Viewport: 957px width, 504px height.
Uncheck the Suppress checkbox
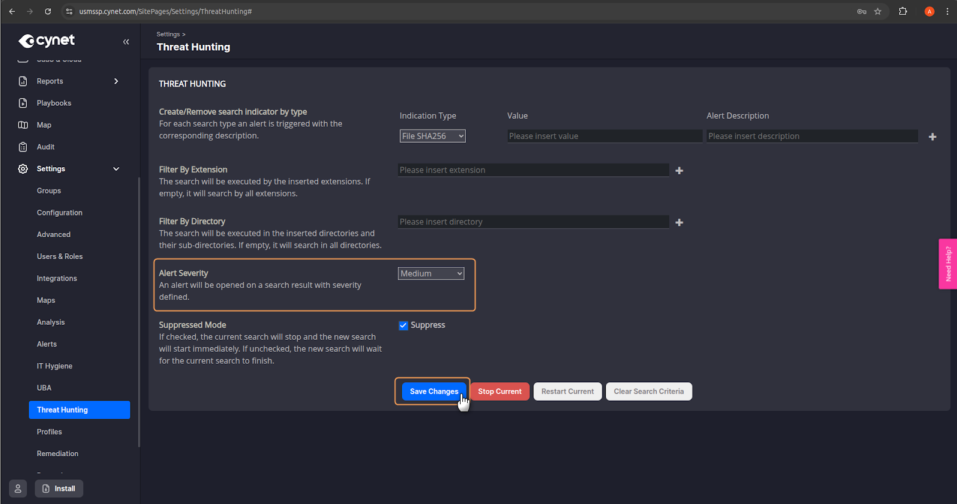point(403,325)
